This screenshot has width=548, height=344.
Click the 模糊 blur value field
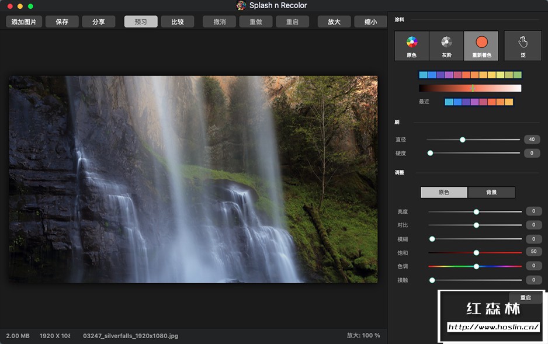point(533,239)
